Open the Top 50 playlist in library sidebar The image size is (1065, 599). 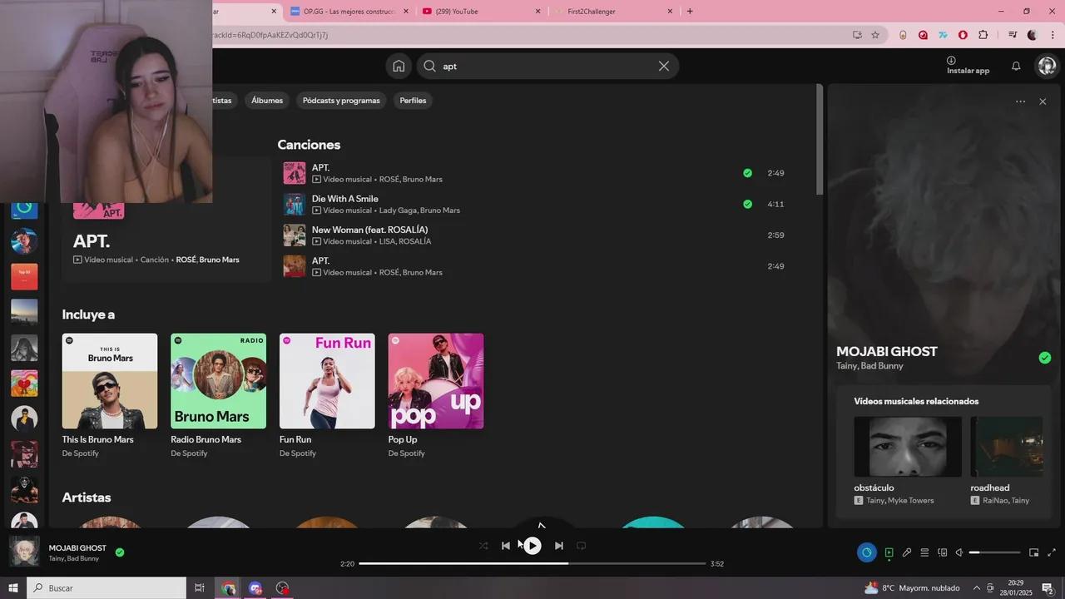pos(24,277)
